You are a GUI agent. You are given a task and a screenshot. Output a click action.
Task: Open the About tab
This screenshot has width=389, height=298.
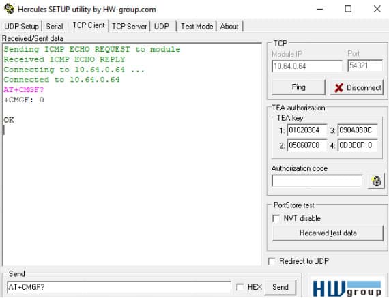(x=229, y=27)
